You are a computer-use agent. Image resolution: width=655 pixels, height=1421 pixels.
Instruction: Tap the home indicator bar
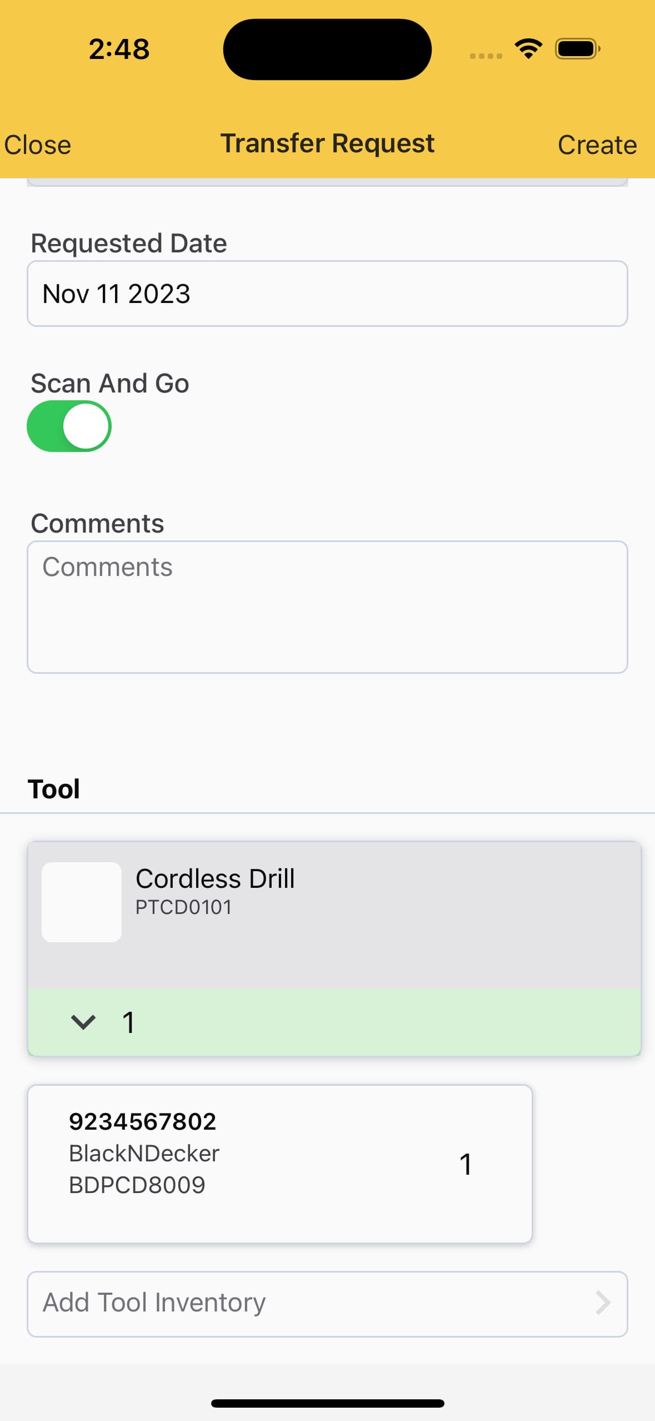coord(327,1403)
